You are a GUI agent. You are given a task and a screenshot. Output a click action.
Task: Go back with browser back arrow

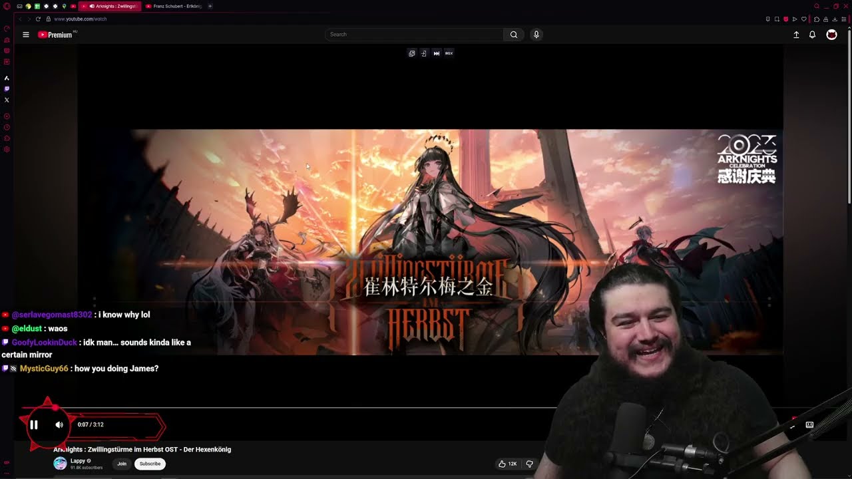(x=20, y=19)
